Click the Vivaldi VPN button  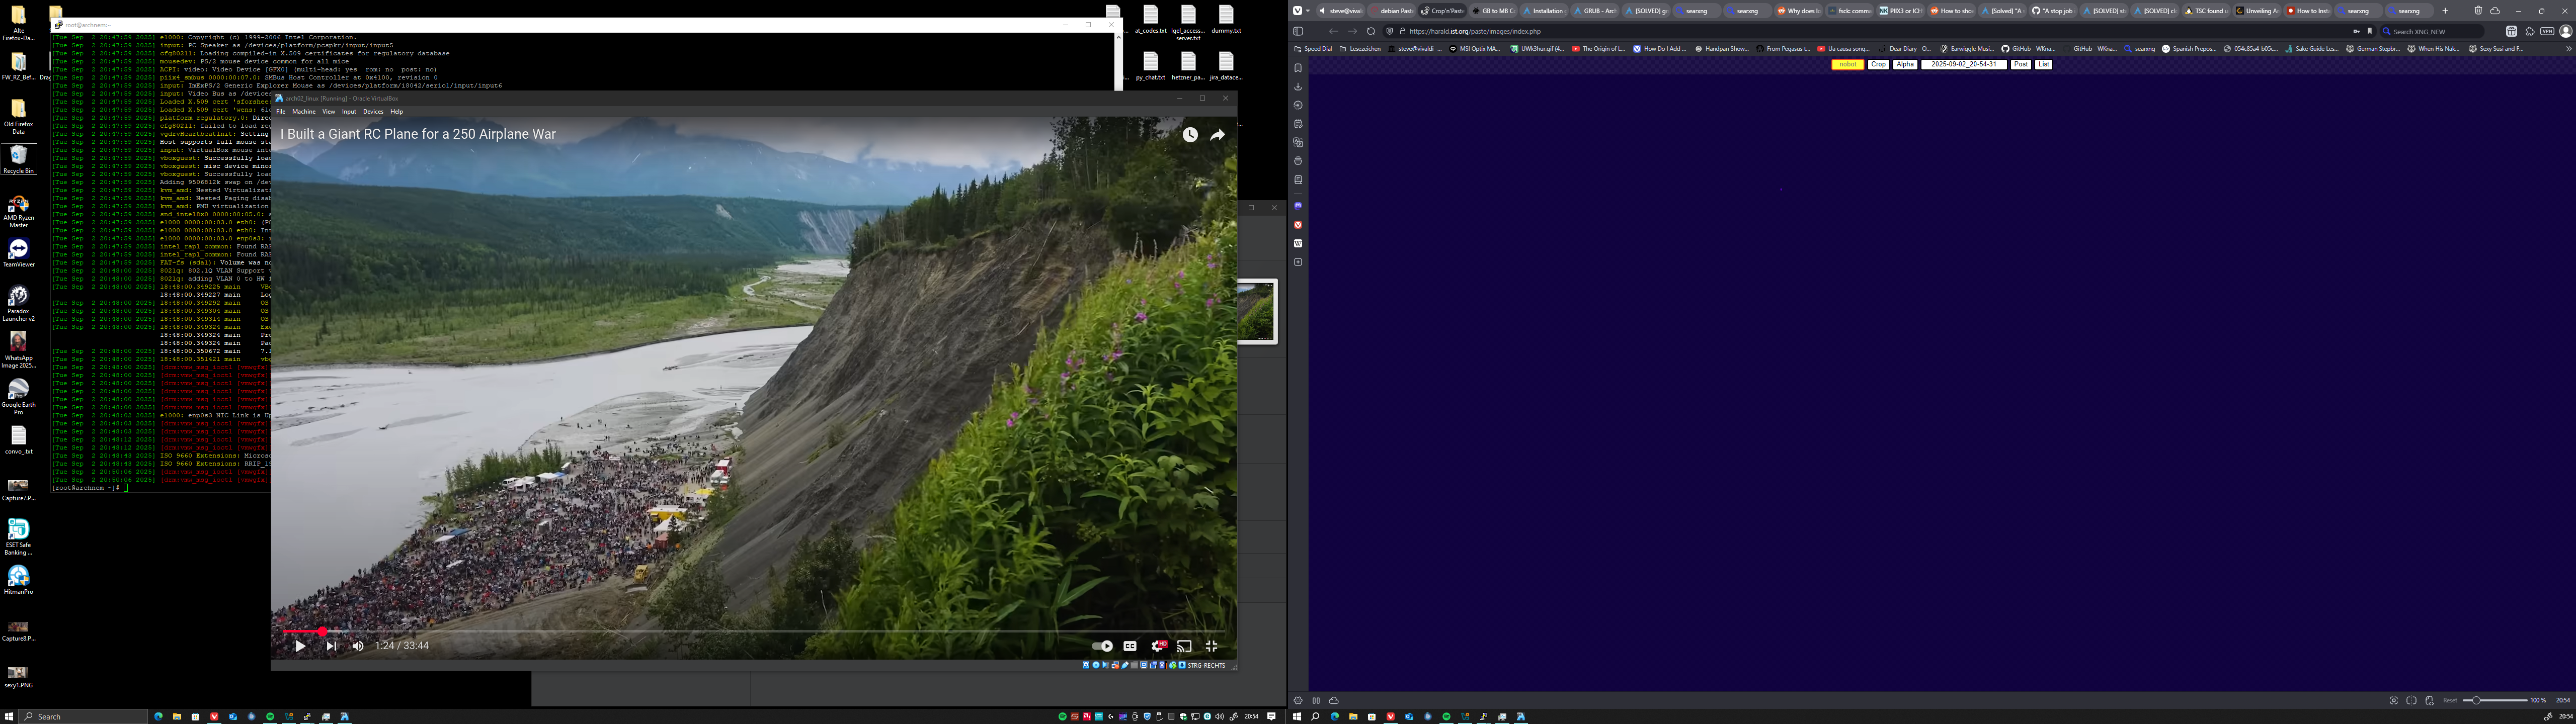pos(2547,31)
